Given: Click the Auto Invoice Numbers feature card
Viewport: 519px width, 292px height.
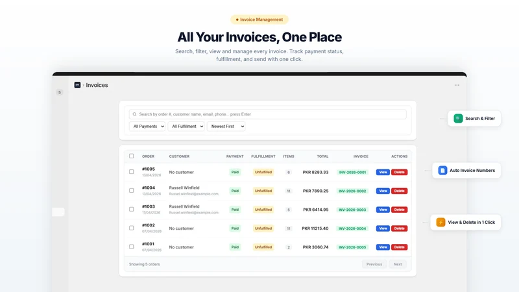Looking at the screenshot, I should [466, 170].
